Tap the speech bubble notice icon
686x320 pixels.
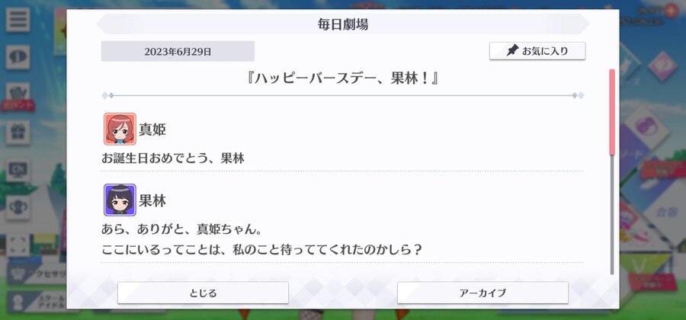click(18, 57)
